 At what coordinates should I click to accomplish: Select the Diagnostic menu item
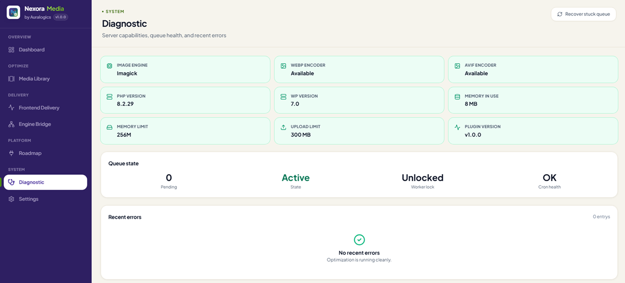[45, 182]
